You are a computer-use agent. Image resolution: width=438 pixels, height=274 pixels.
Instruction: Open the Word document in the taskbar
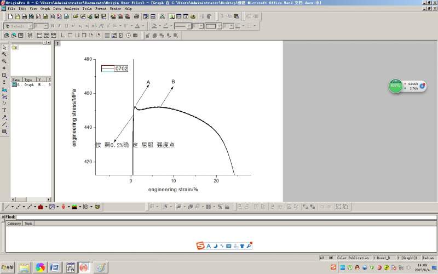55,267
